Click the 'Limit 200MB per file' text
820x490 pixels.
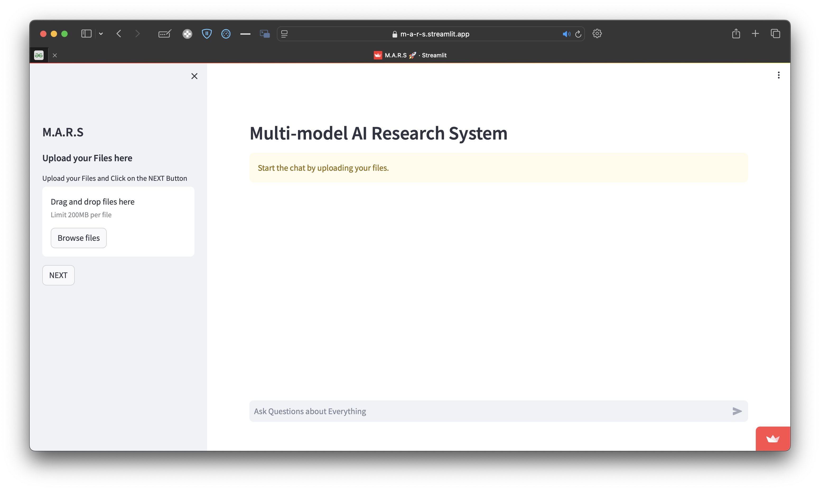point(81,215)
